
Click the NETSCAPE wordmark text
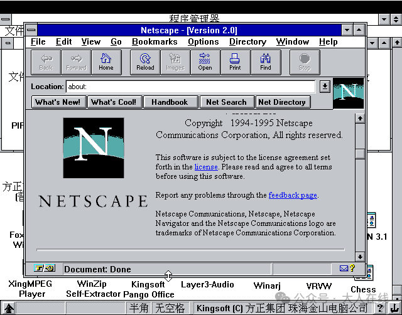click(x=93, y=201)
